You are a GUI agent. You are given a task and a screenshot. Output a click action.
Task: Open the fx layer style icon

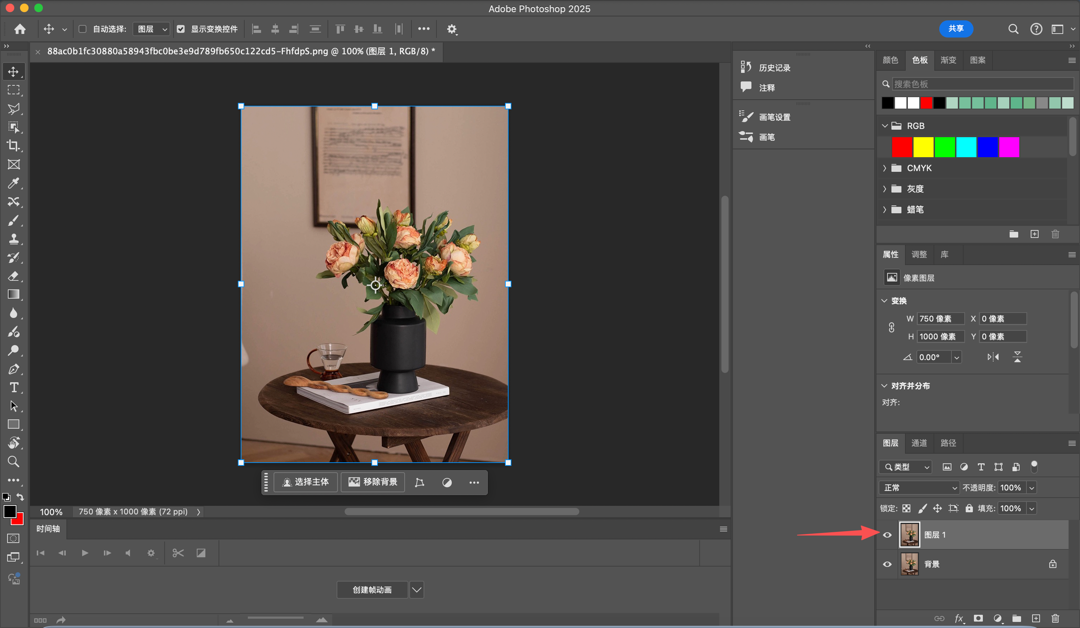pyautogui.click(x=959, y=618)
